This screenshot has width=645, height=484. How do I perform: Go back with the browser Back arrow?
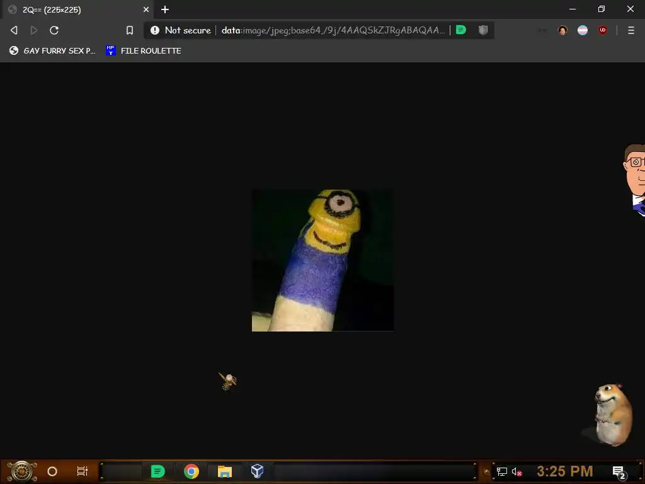pyautogui.click(x=14, y=30)
